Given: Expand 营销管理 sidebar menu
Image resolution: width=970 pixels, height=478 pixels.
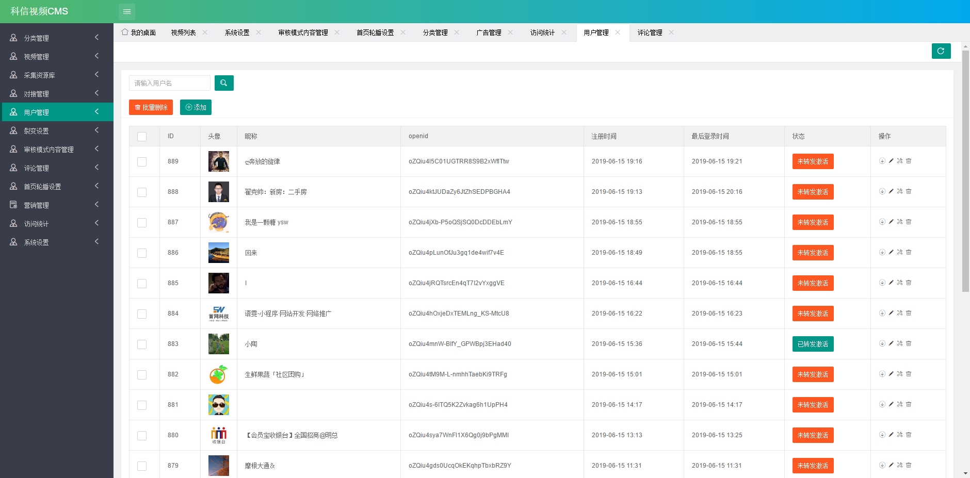Looking at the screenshot, I should [x=57, y=205].
